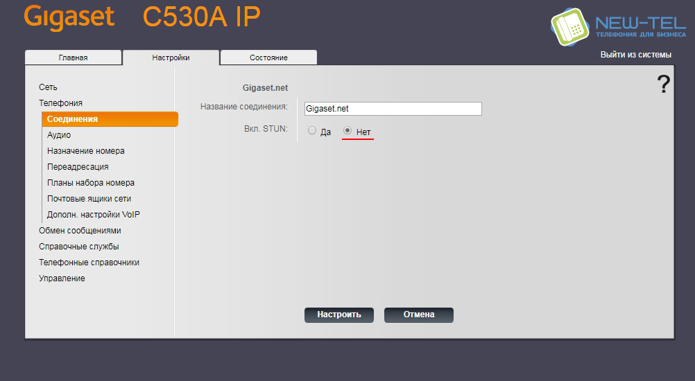Expand the 'Управление' menu section
695x381 pixels.
tap(62, 278)
